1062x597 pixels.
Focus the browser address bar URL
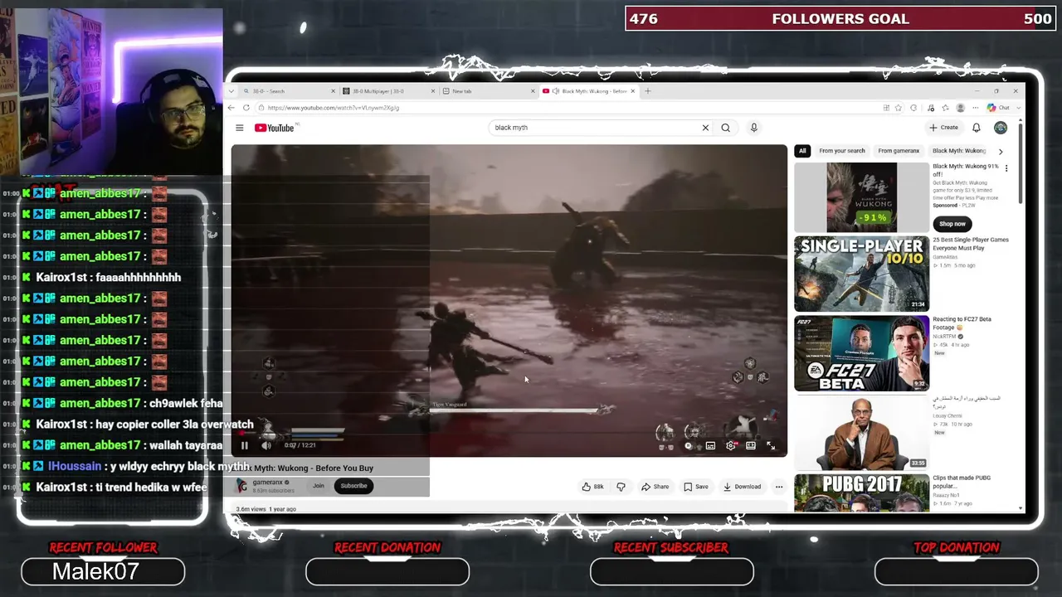(x=568, y=108)
